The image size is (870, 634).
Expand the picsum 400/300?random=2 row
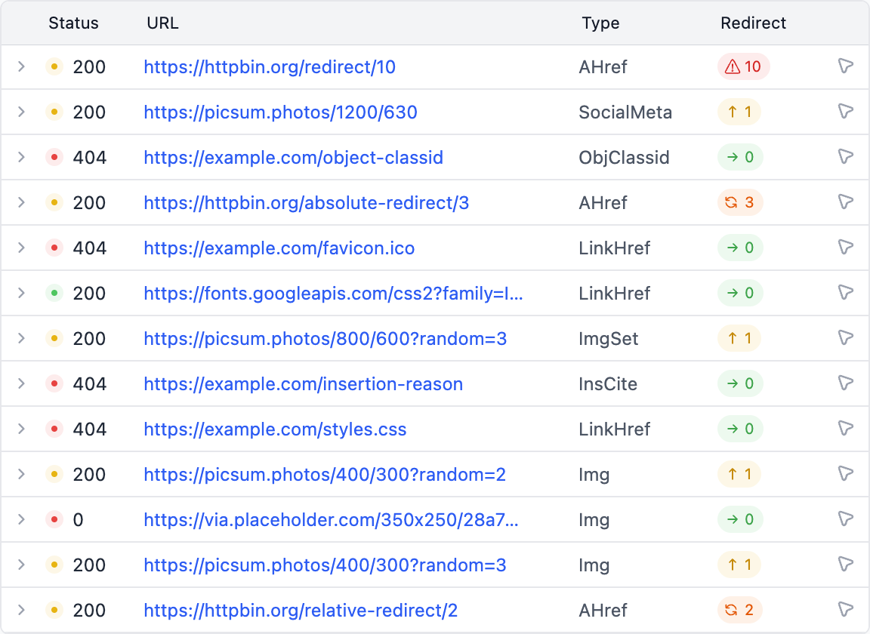pos(21,474)
